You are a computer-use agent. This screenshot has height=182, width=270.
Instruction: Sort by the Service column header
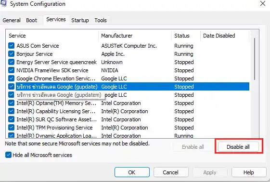tap(52, 36)
